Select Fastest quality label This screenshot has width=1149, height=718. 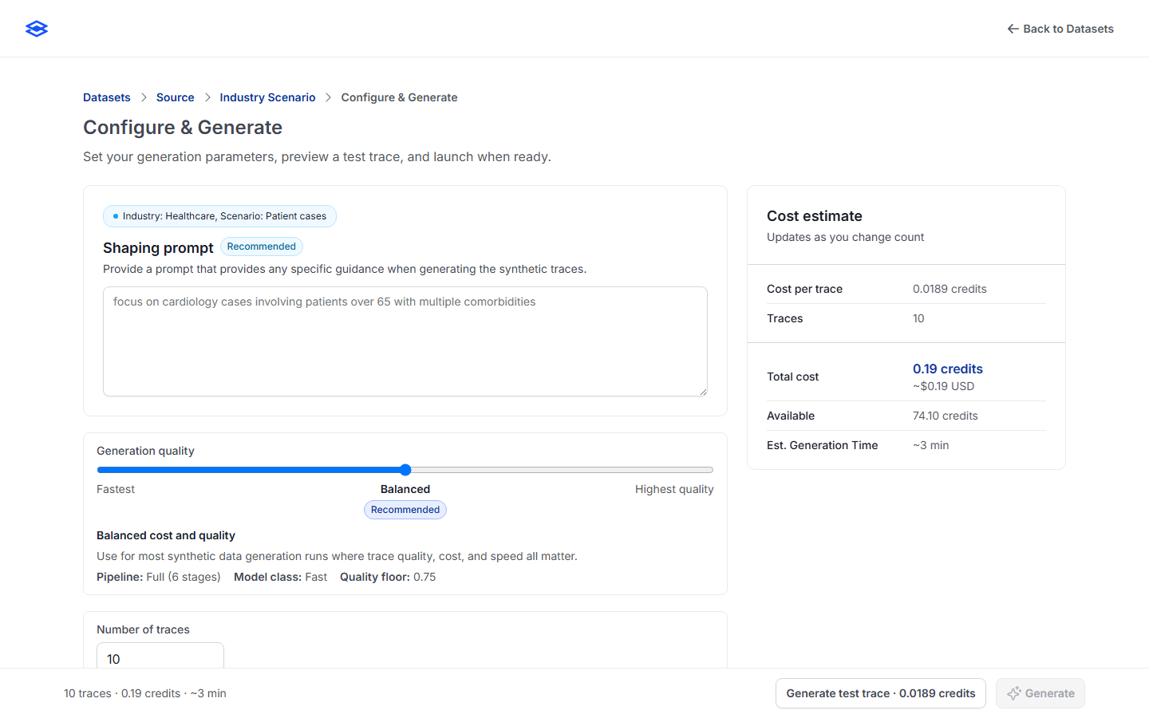tap(116, 489)
